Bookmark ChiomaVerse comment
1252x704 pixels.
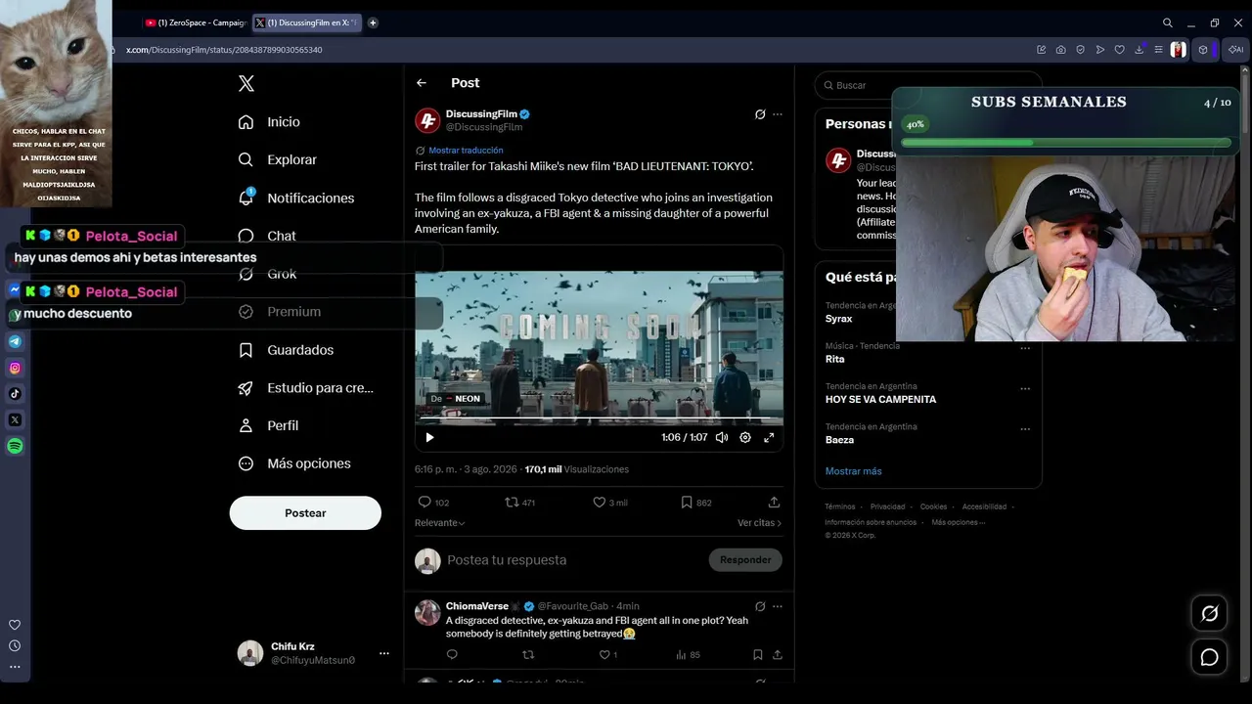(x=758, y=655)
